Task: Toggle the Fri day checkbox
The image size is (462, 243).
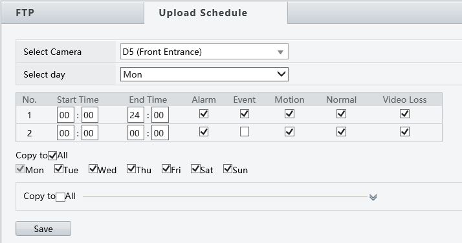Action: (166, 169)
